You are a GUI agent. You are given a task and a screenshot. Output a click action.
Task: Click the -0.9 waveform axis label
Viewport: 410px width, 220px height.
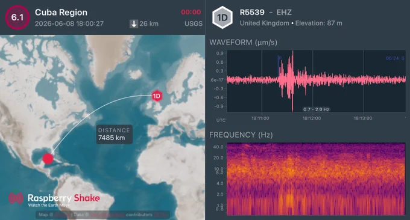[x=219, y=106]
